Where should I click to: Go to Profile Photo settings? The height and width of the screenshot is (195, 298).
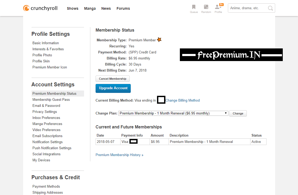(x=42, y=55)
